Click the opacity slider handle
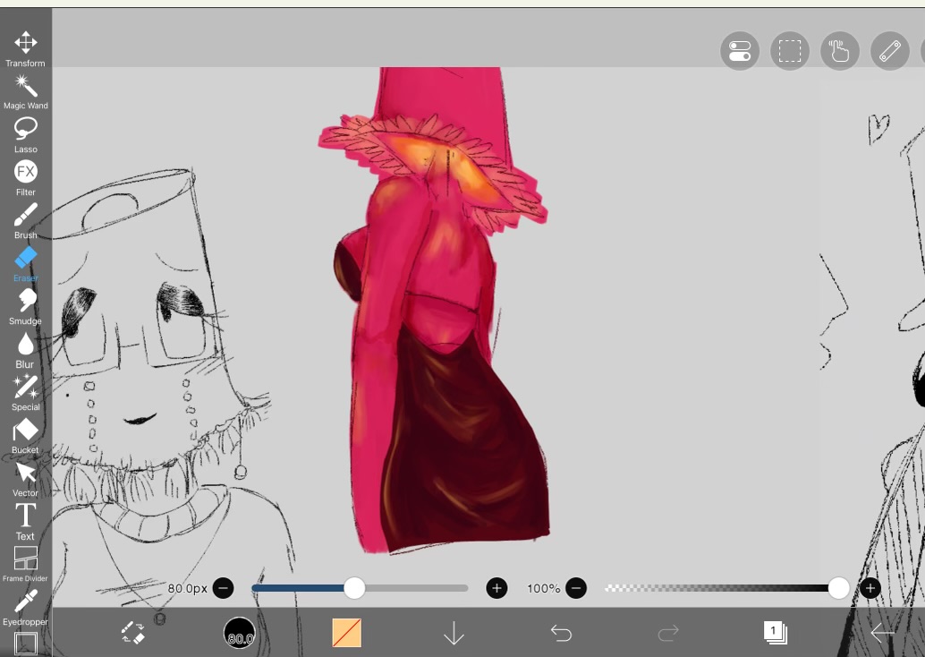This screenshot has height=657, width=925. tap(838, 588)
